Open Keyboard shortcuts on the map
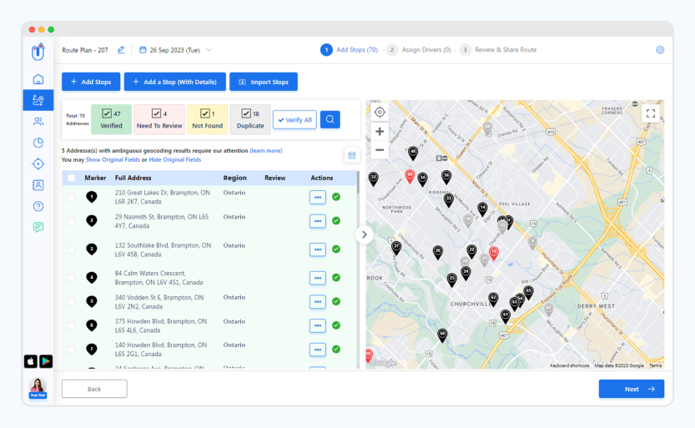695x428 pixels. 570,365
